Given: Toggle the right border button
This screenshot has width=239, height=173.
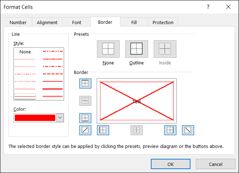Looking at the screenshot, I should pos(170,130).
